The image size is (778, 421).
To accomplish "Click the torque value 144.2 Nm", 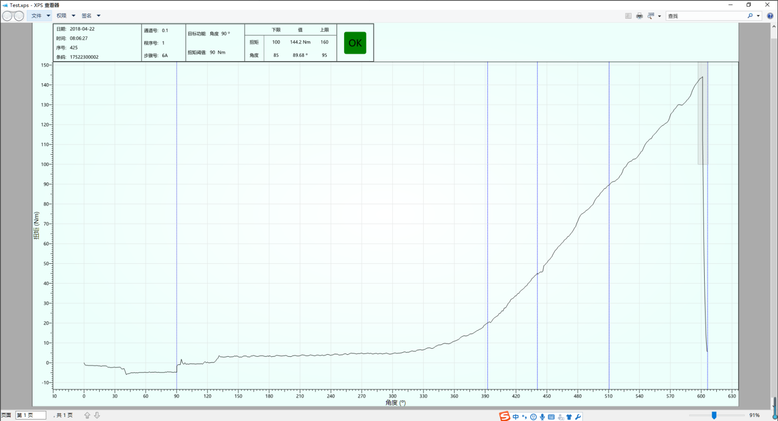I will [x=300, y=42].
